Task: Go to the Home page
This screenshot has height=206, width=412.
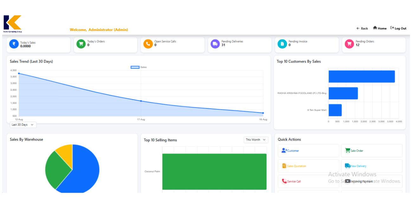Action: click(x=380, y=28)
